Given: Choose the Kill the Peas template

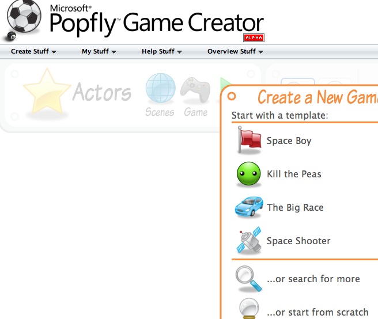Looking at the screenshot, I should point(294,174).
